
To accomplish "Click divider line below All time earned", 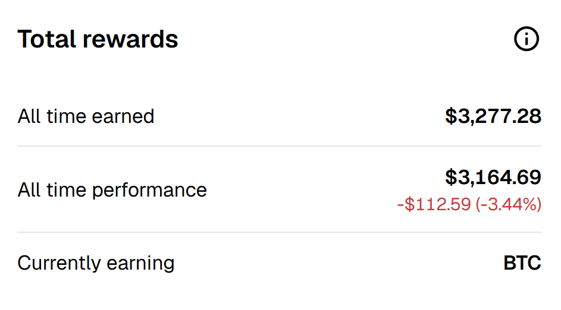I will (279, 145).
